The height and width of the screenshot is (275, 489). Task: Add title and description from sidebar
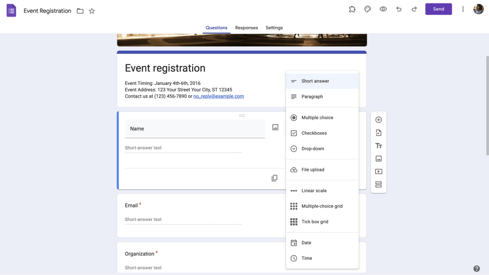378,146
